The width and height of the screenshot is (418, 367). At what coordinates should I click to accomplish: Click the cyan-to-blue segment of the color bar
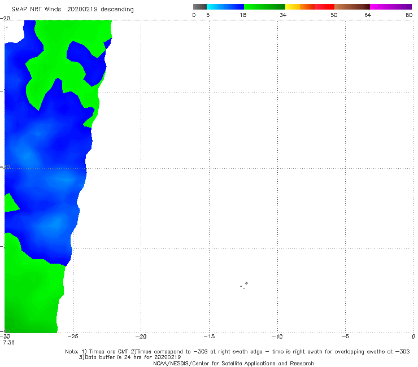(x=225, y=7)
